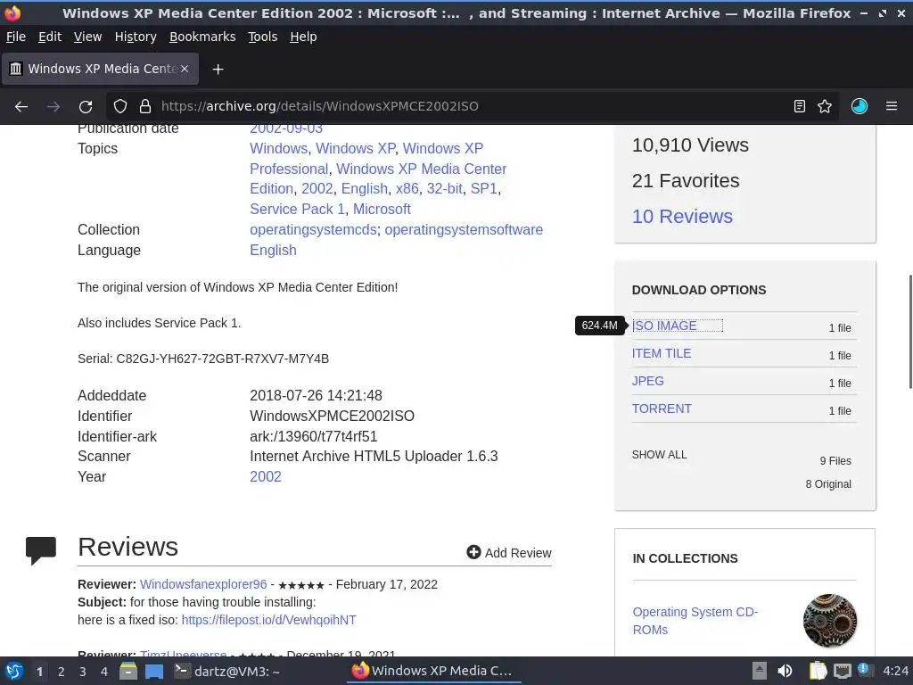Reload the current page

(86, 107)
